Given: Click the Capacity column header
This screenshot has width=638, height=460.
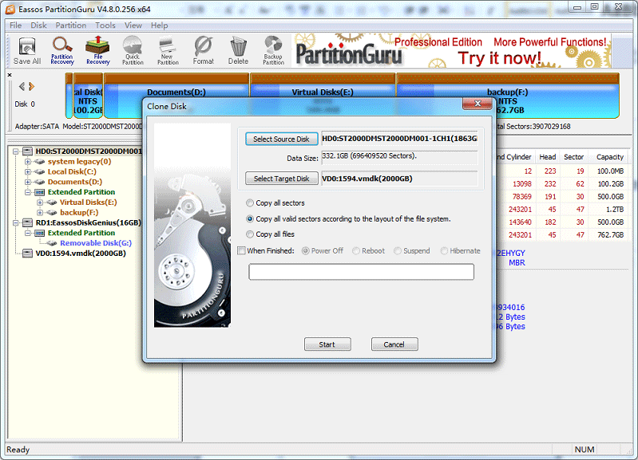Looking at the screenshot, I should [609, 157].
